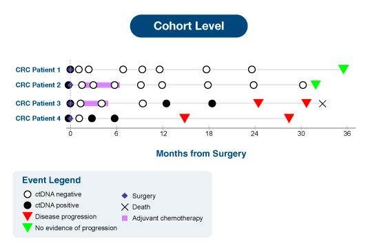This screenshot has height=248, width=370.
Task: Click the Months from Surgery axis title
Action: (x=201, y=154)
